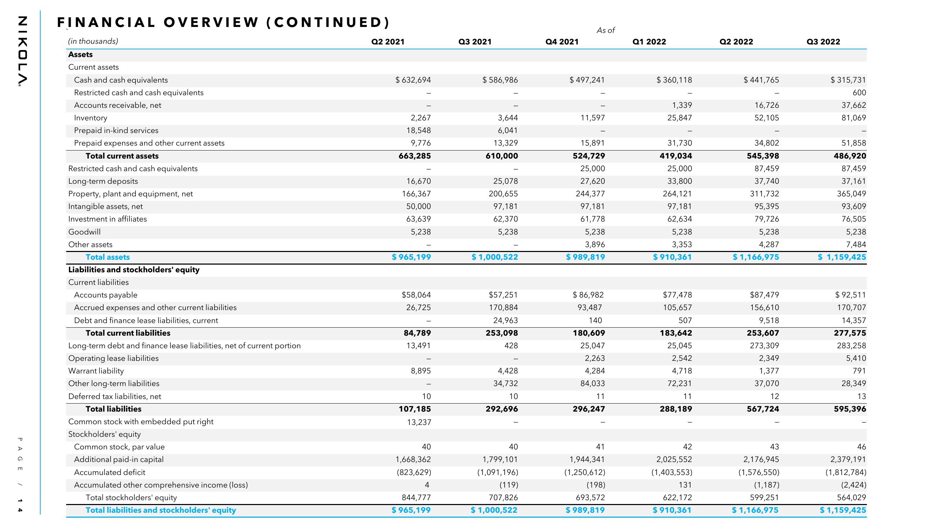Click the 'Prepaid in-kind services' row label
Image resolution: width=933 pixels, height=525 pixels.
click(116, 131)
